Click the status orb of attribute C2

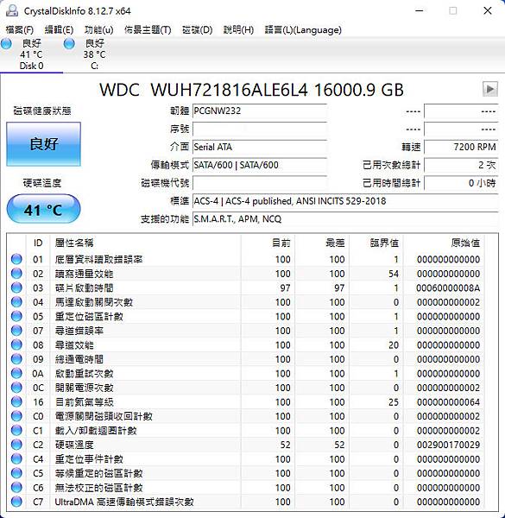click(x=16, y=445)
